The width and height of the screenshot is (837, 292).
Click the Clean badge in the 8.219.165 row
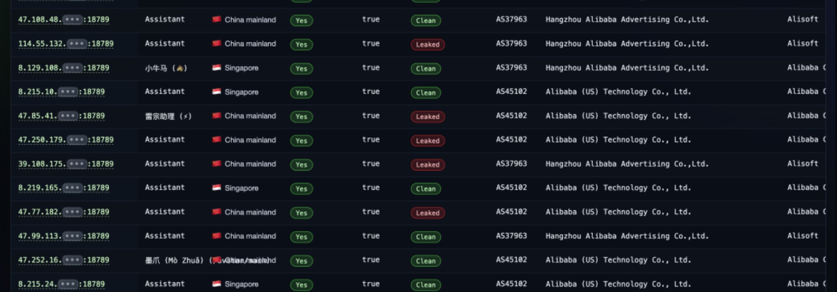pos(426,189)
